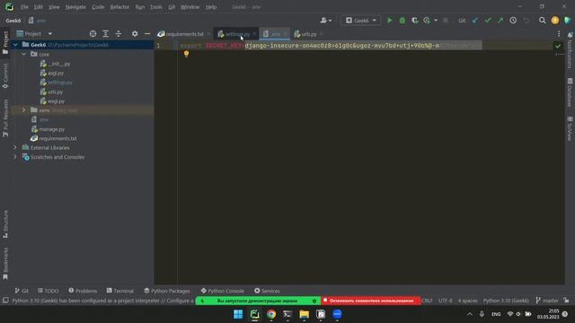This screenshot has width=575, height=323.
Task: Open the TODO tool window
Action: click(x=48, y=291)
